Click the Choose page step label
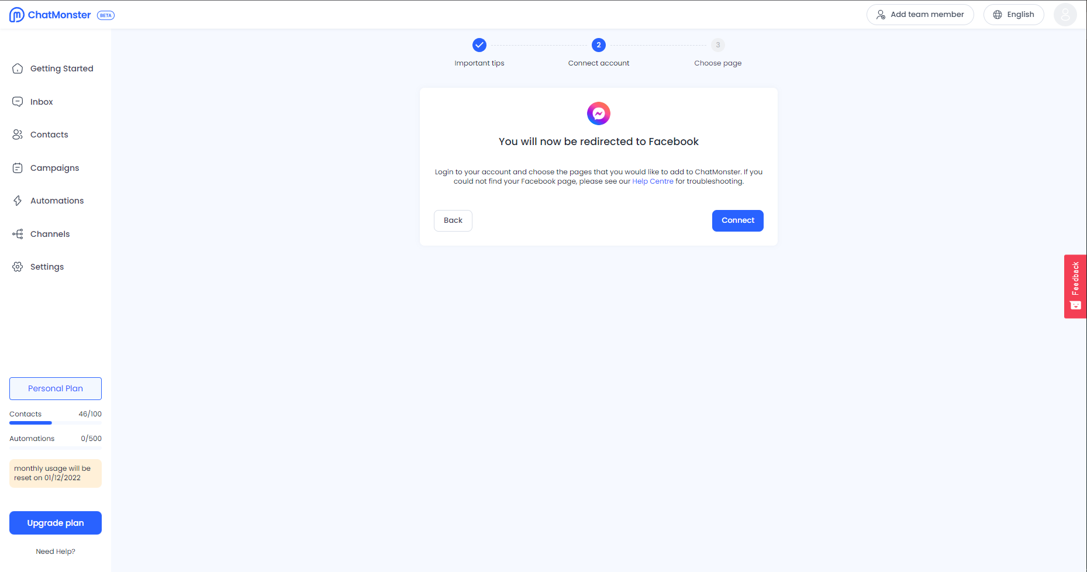This screenshot has width=1087, height=572. [718, 63]
